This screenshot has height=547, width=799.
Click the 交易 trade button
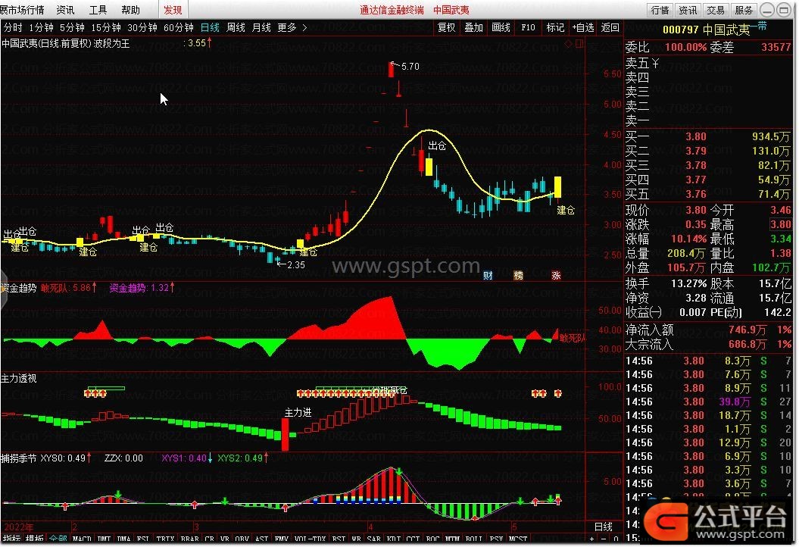[715, 10]
